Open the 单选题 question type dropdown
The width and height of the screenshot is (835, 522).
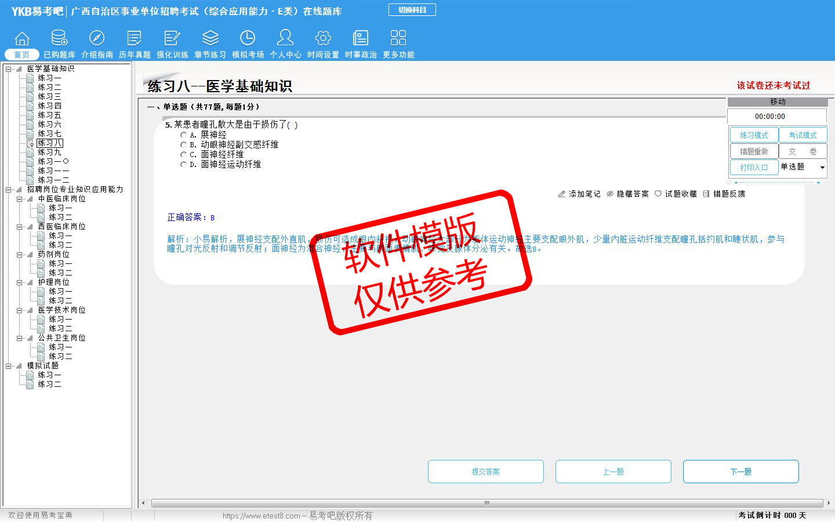[x=822, y=168]
